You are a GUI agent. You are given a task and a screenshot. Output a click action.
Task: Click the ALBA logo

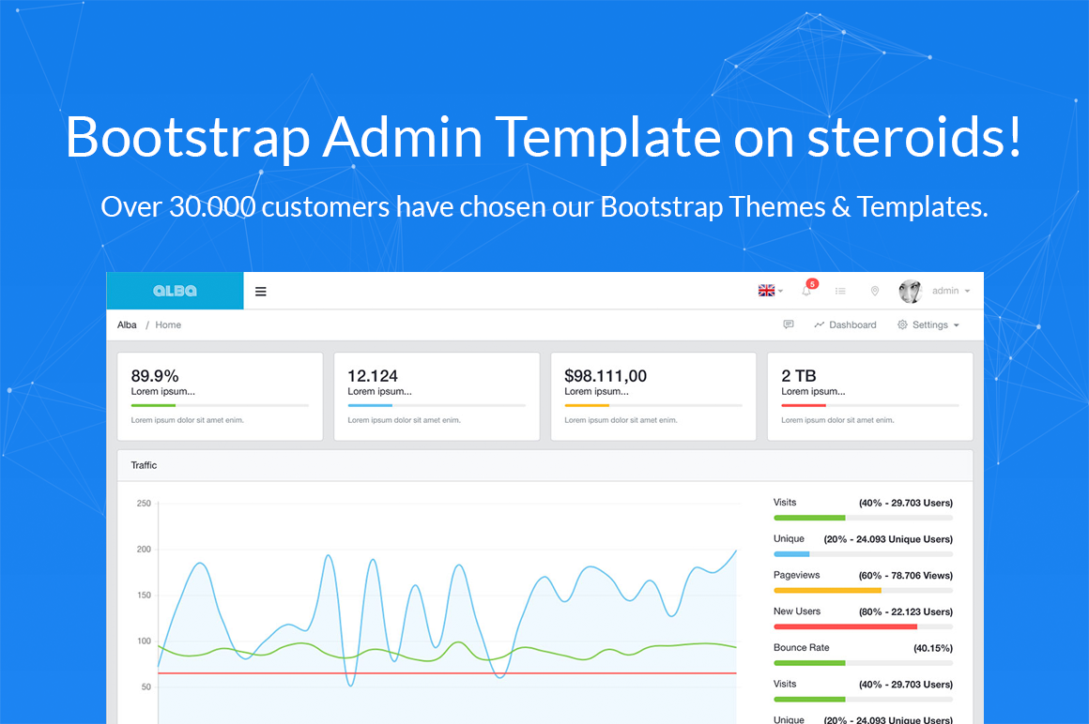tap(175, 292)
